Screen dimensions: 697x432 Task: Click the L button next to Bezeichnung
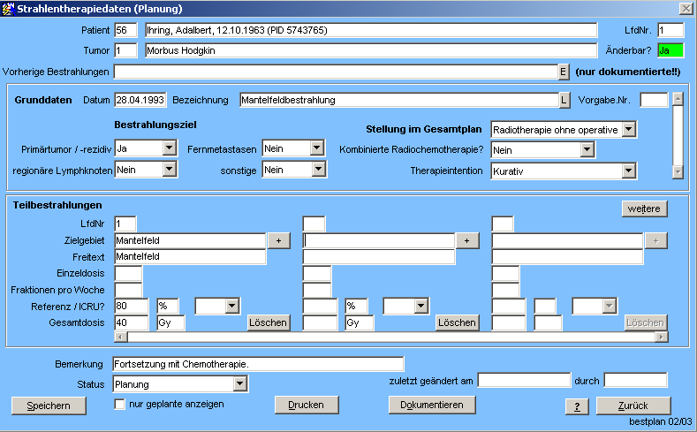[563, 100]
